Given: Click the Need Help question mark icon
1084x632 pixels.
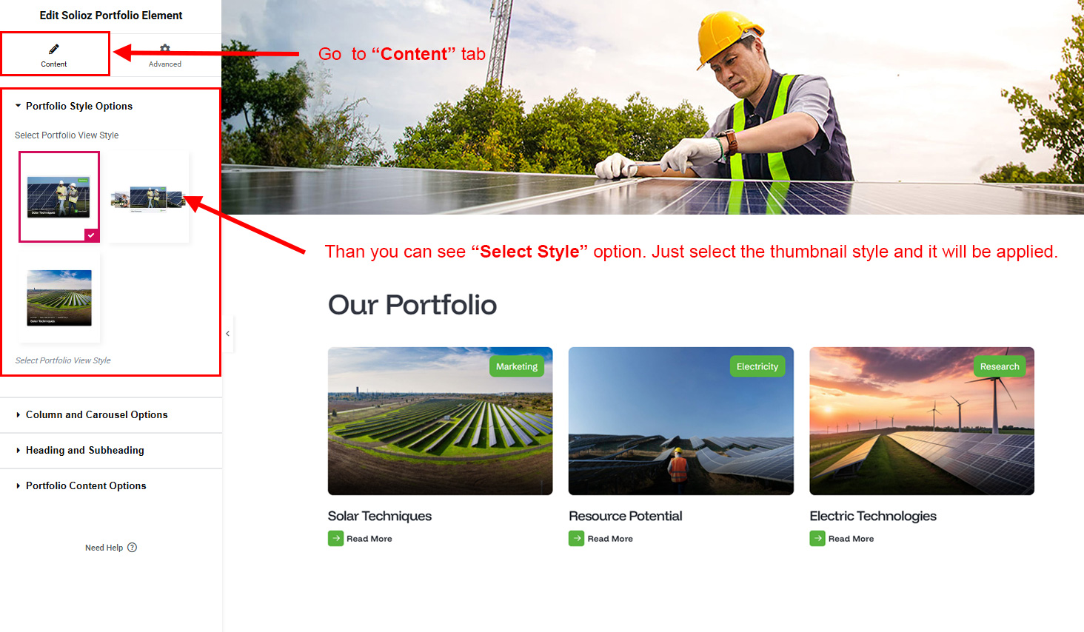Looking at the screenshot, I should coord(132,548).
